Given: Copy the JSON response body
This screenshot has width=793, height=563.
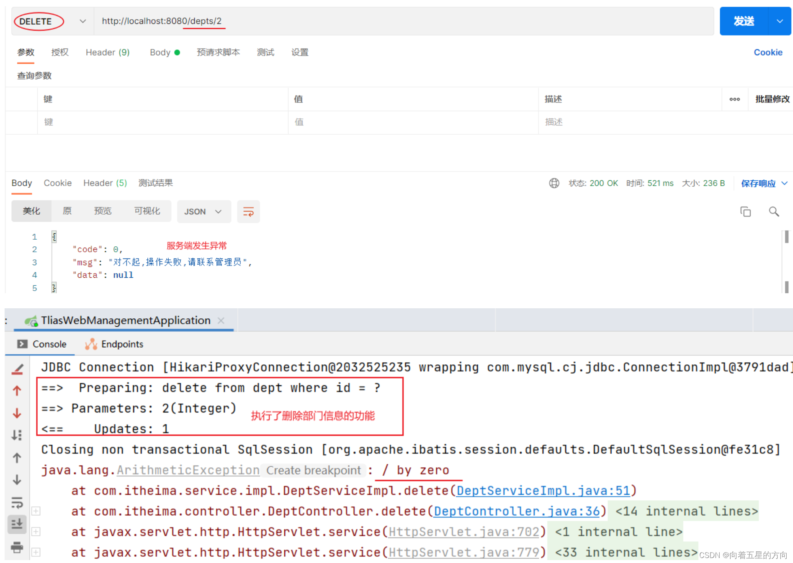Looking at the screenshot, I should [746, 212].
